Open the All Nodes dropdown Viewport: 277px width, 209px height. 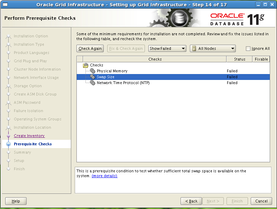pyautogui.click(x=213, y=48)
